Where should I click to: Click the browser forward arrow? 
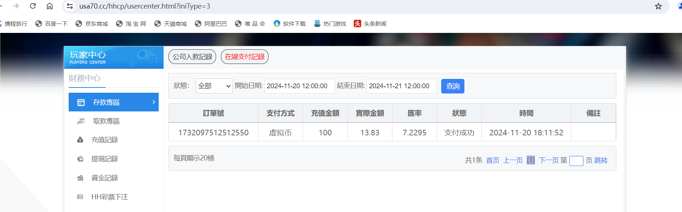pyautogui.click(x=16, y=6)
